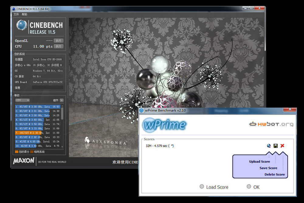Select rank 4 6C/12T @ 3.60 GHz entry

38,120
